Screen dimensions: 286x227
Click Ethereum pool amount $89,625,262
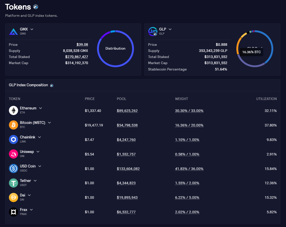127,111
